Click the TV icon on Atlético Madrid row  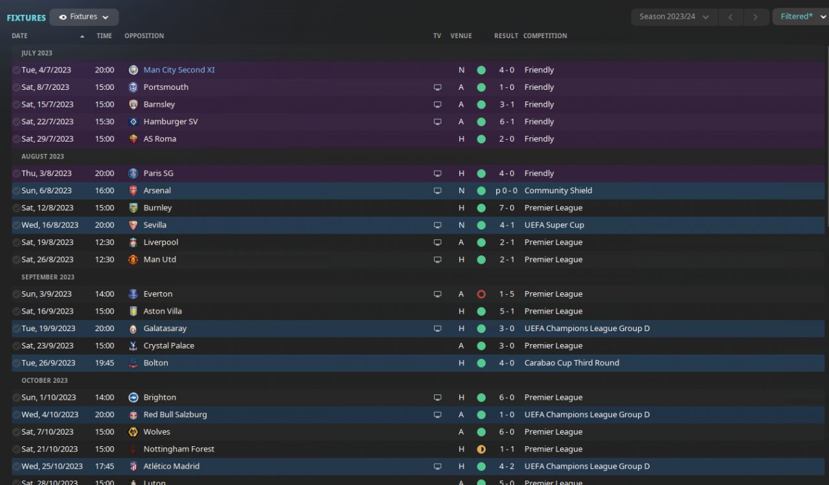[x=437, y=466]
